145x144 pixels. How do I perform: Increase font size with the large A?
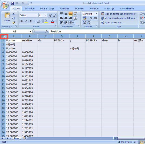(50, 15)
